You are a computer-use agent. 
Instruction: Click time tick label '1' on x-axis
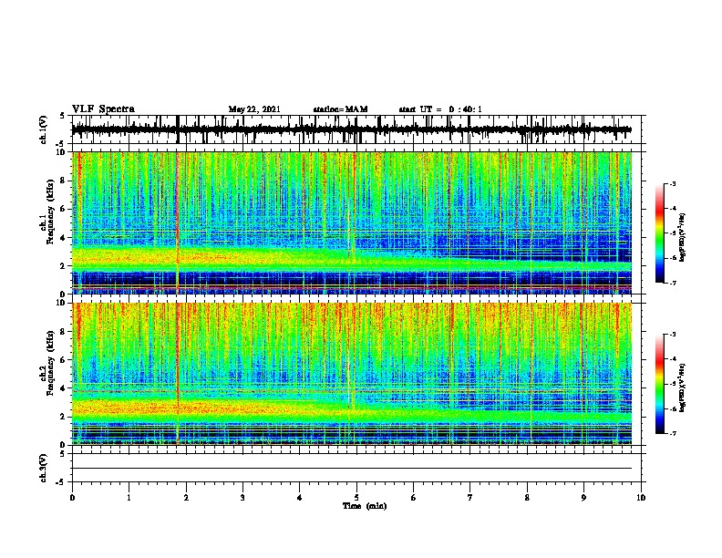pos(129,498)
